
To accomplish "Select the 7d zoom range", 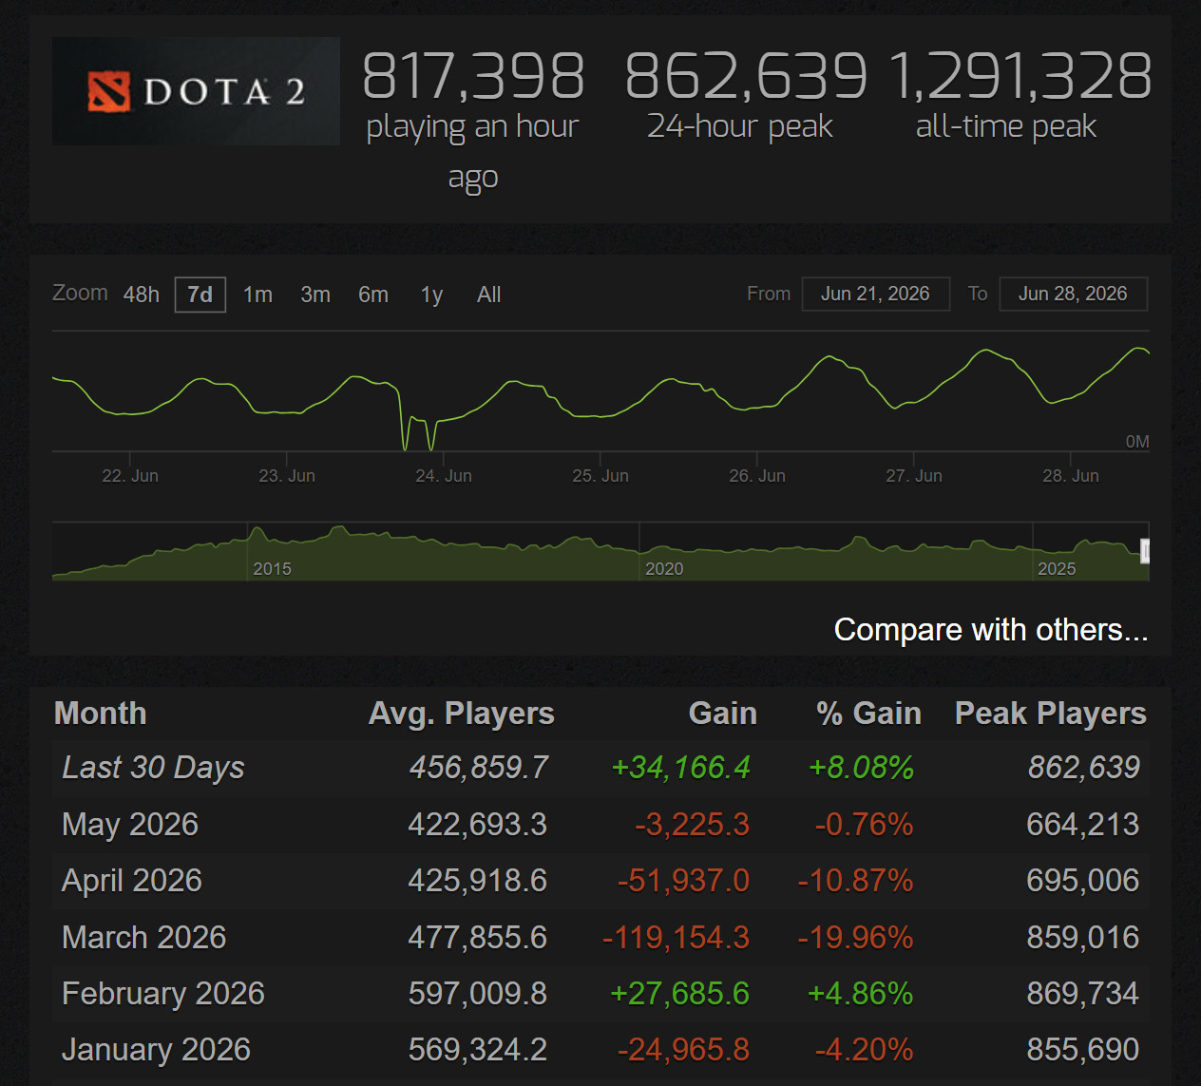I will (200, 295).
